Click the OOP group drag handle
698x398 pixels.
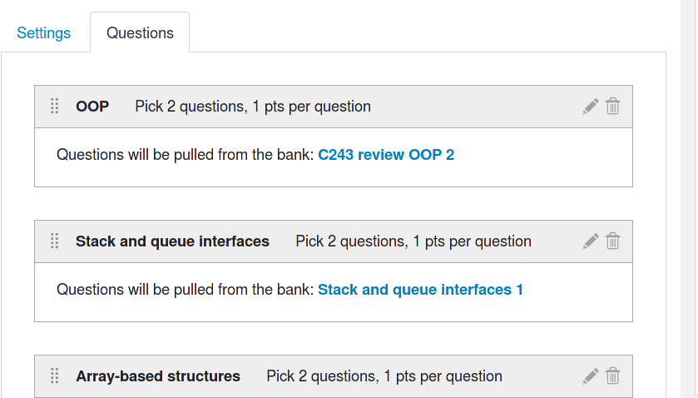click(x=55, y=107)
